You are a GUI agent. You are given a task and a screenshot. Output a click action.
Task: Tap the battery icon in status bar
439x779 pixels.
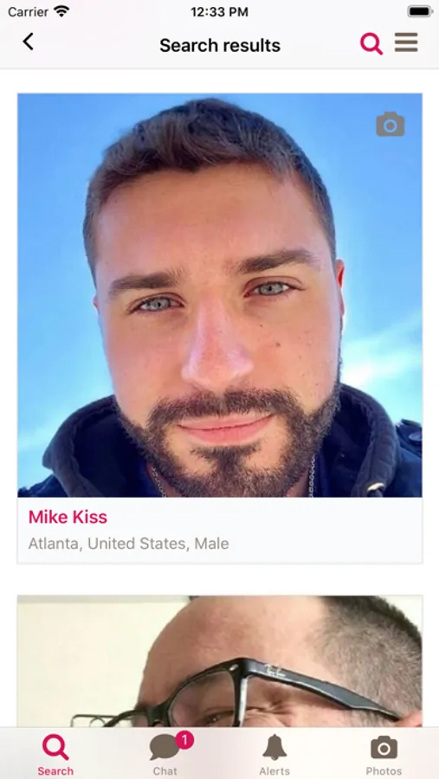click(x=420, y=11)
